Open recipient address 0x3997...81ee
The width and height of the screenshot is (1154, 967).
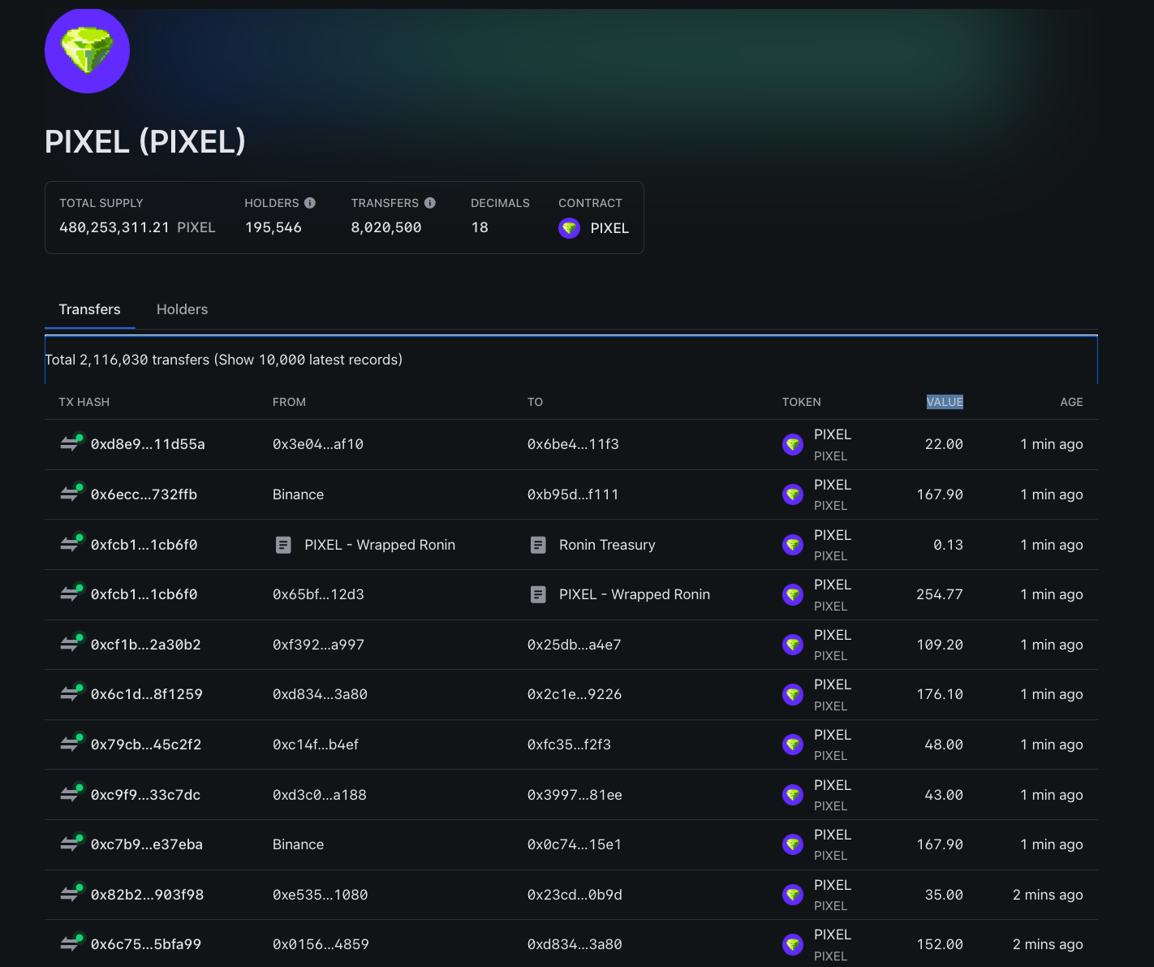click(x=575, y=795)
